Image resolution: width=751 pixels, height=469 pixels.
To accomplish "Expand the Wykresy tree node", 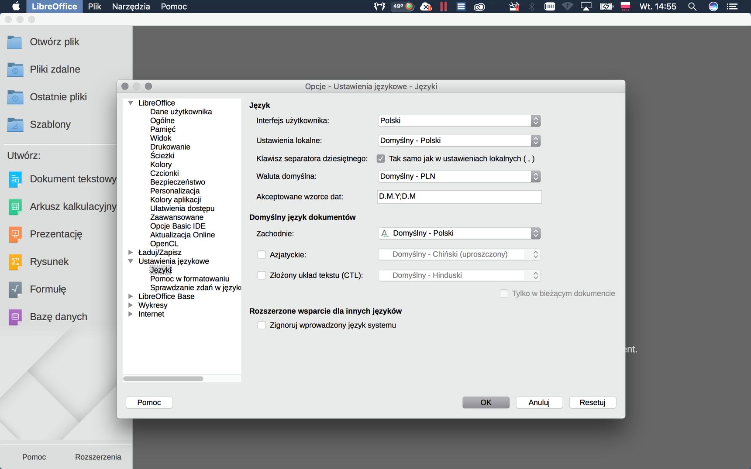I will 131,305.
